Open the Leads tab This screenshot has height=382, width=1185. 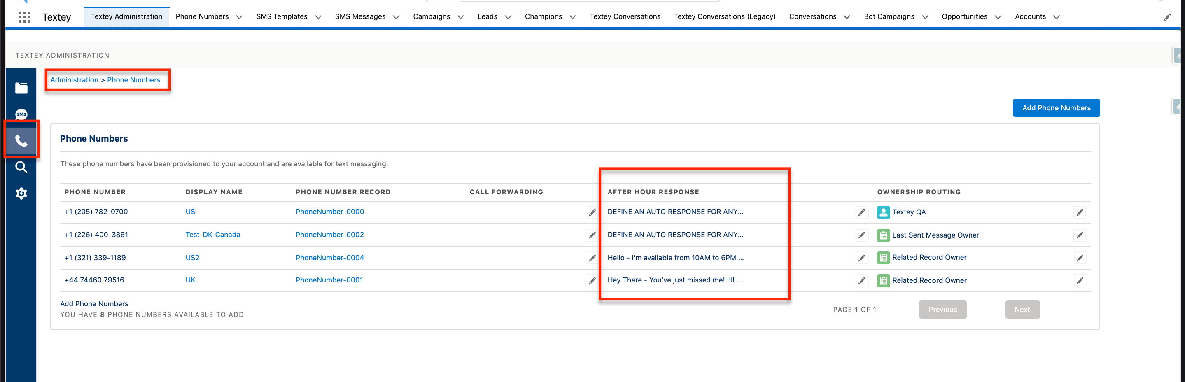tap(487, 16)
